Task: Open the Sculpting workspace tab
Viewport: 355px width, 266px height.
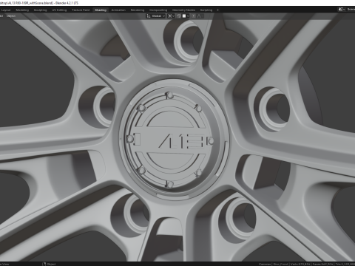Action: coord(40,10)
